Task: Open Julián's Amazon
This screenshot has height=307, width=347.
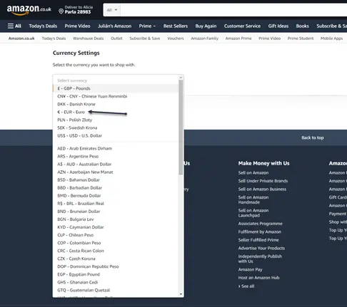Action: pos(114,26)
